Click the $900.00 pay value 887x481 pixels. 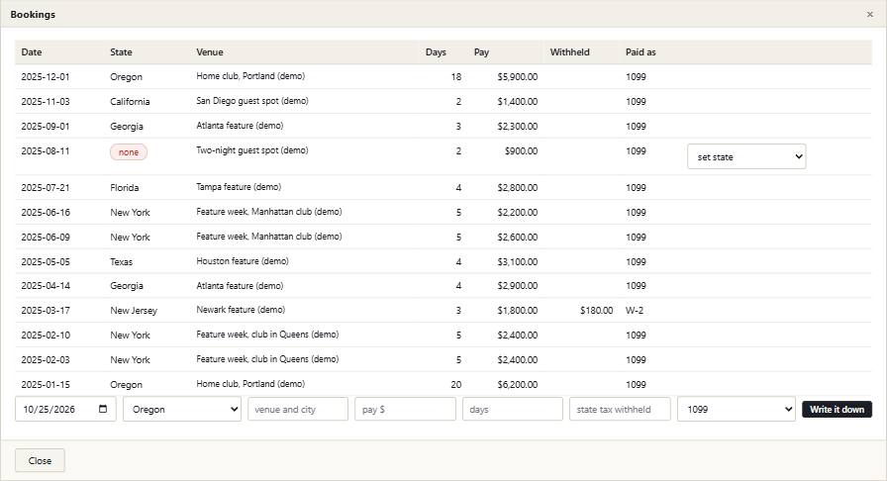521,151
